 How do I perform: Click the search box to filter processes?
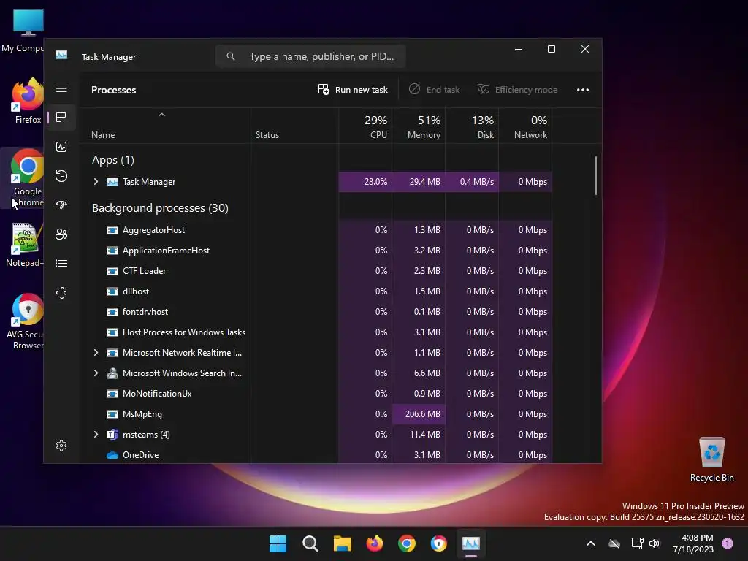click(x=310, y=56)
